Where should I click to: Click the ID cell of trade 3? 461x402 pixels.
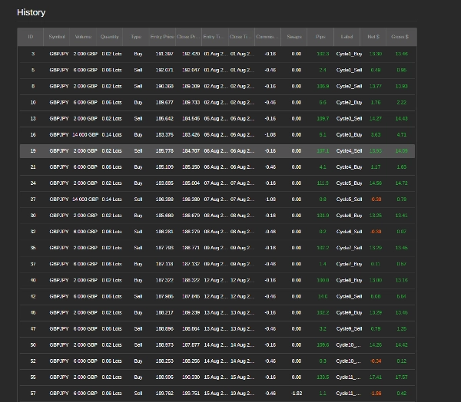(33, 54)
